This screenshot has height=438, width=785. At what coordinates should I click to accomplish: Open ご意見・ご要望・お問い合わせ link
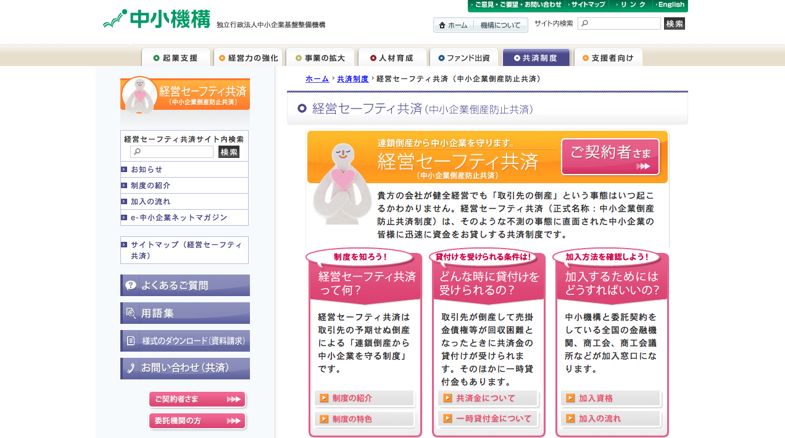point(517,5)
